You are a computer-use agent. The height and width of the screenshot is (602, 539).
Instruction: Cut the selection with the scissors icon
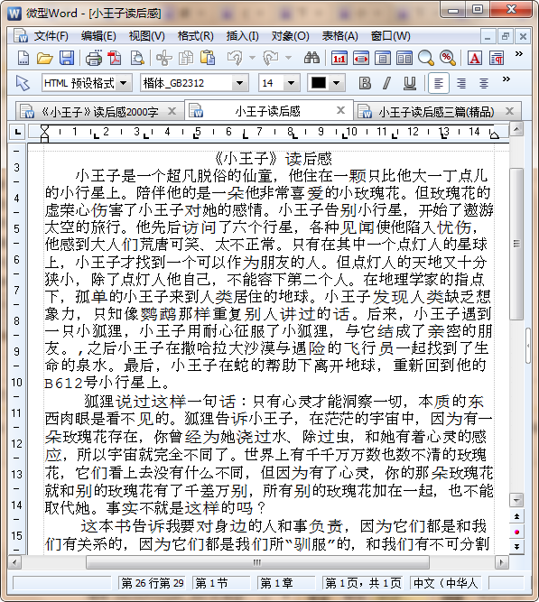[x=164, y=58]
